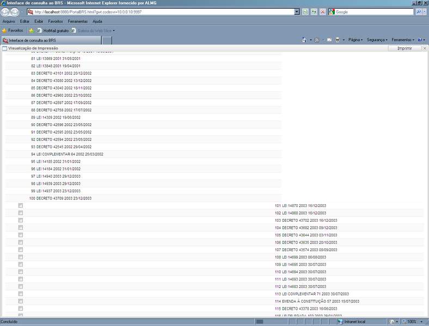
Task: Click the search magnifier icon
Action: pos(419,11)
